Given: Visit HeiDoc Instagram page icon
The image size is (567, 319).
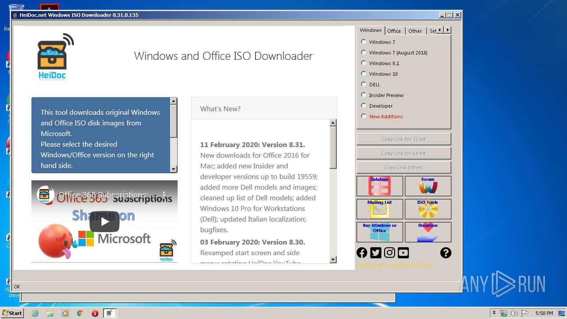Looking at the screenshot, I should coord(389,253).
